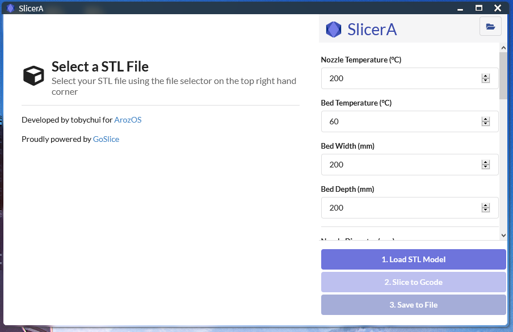Click the 'SlicerA' title bar text
Screen dimensions: 513x332
pos(31,9)
